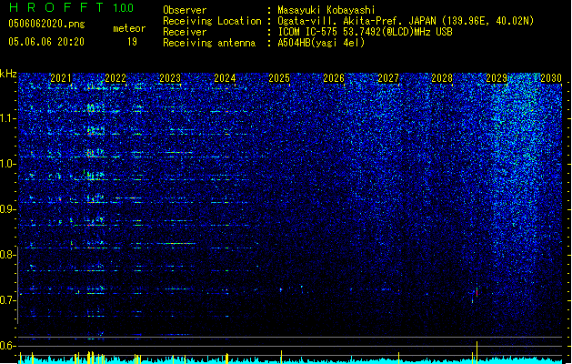Click the 'meteor' count label
The width and height of the screenshot is (572, 364).
[129, 28]
